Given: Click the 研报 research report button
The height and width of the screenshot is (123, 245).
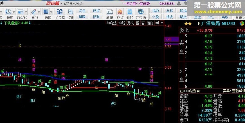Looking at the screenshot, I should pos(96,11).
